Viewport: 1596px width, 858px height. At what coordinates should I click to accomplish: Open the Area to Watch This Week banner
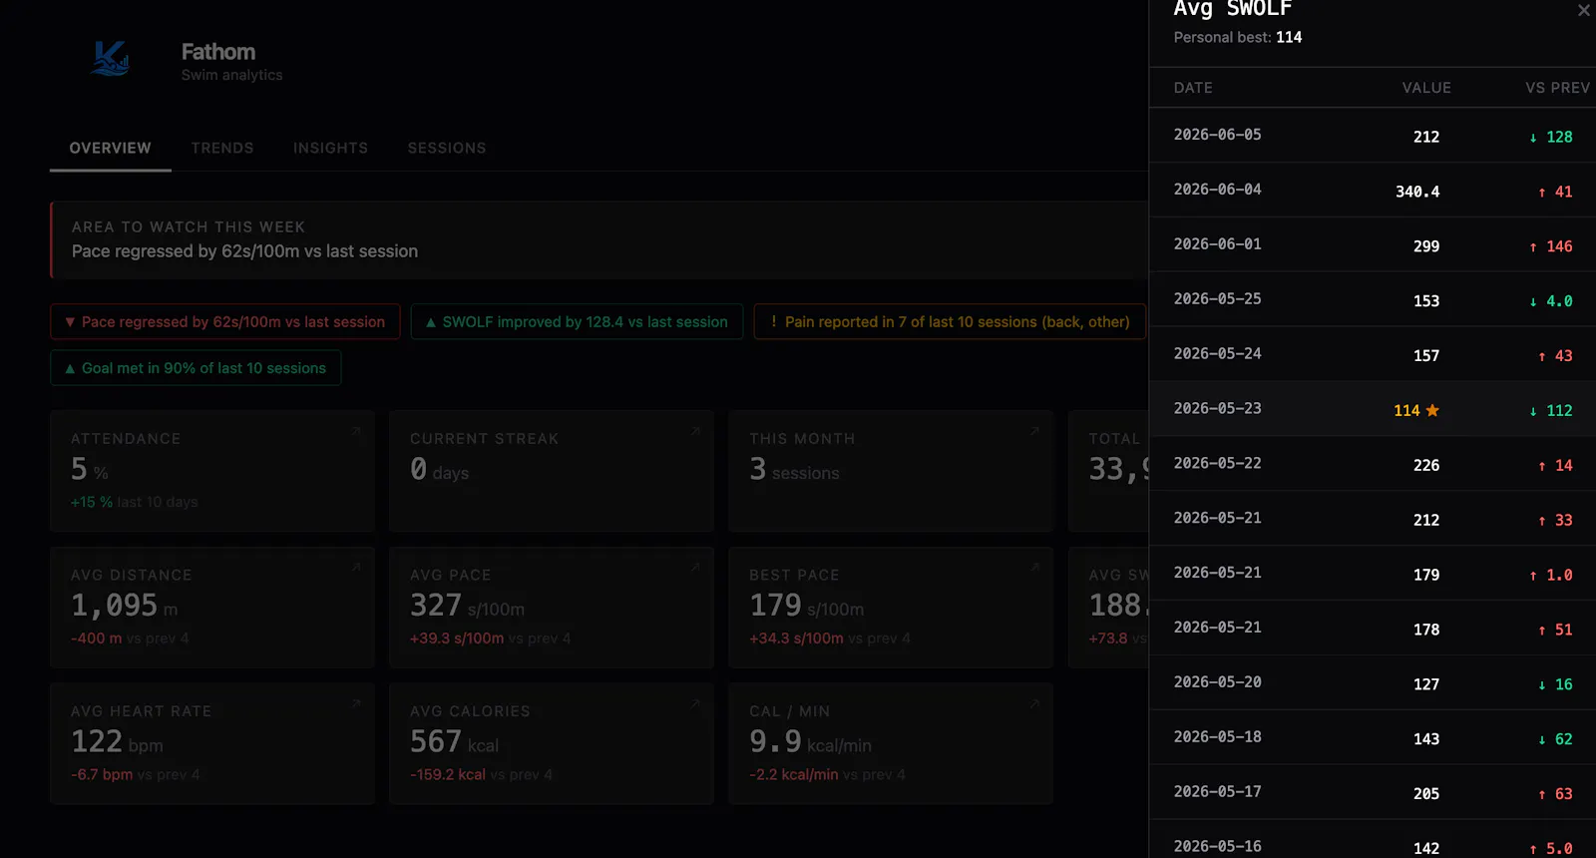(598, 239)
